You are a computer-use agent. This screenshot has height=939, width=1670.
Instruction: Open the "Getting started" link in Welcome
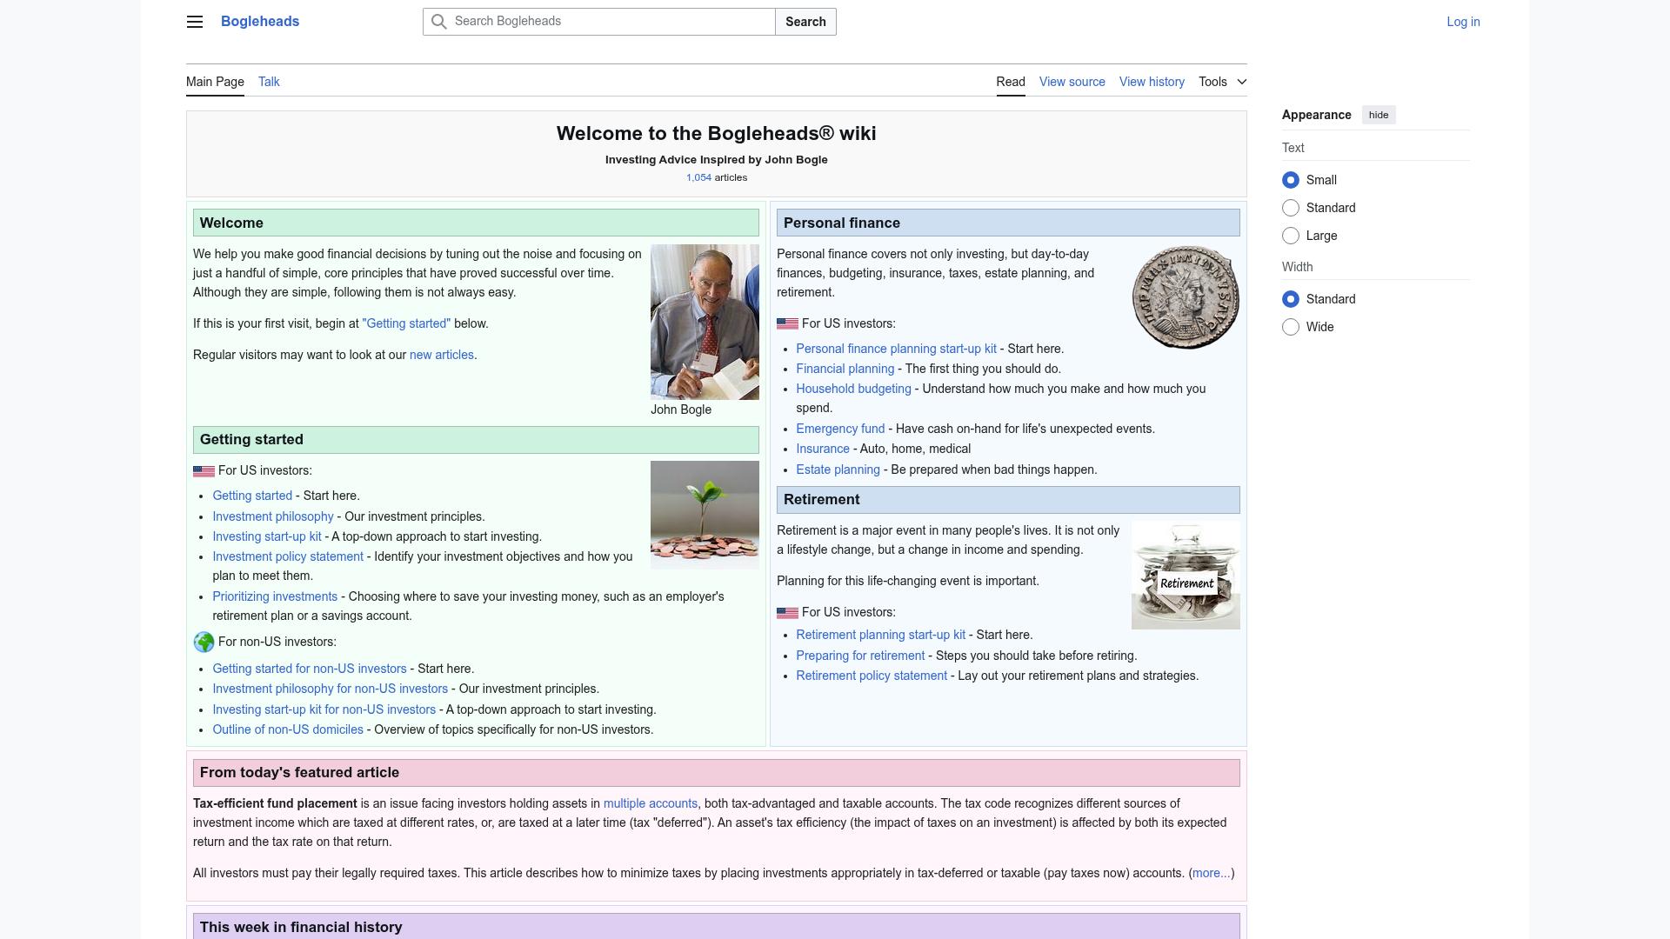(x=406, y=323)
